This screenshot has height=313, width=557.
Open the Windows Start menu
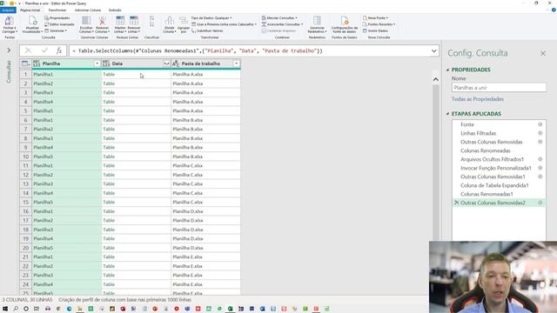point(5,309)
